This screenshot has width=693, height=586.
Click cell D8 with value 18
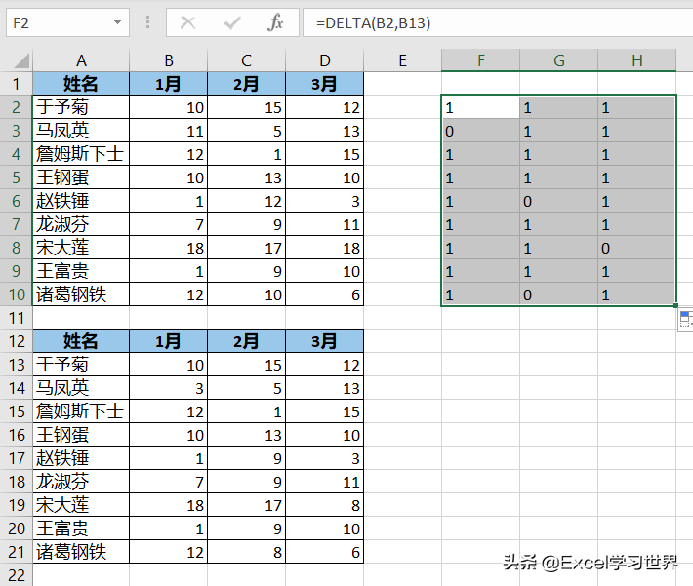[324, 248]
